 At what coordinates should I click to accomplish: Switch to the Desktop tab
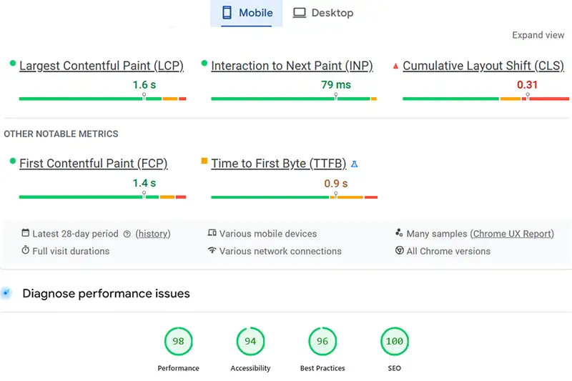323,13
